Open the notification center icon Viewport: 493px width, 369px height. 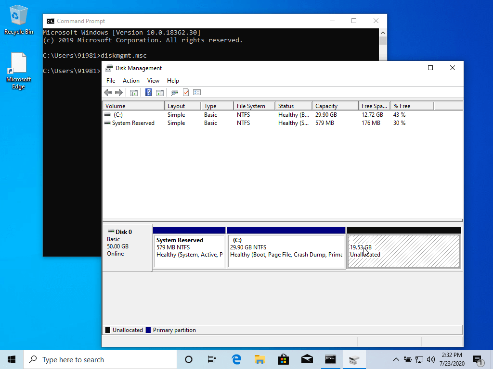[478, 360]
